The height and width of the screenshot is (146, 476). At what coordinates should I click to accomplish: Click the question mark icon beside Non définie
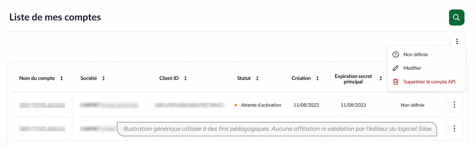pyautogui.click(x=396, y=54)
